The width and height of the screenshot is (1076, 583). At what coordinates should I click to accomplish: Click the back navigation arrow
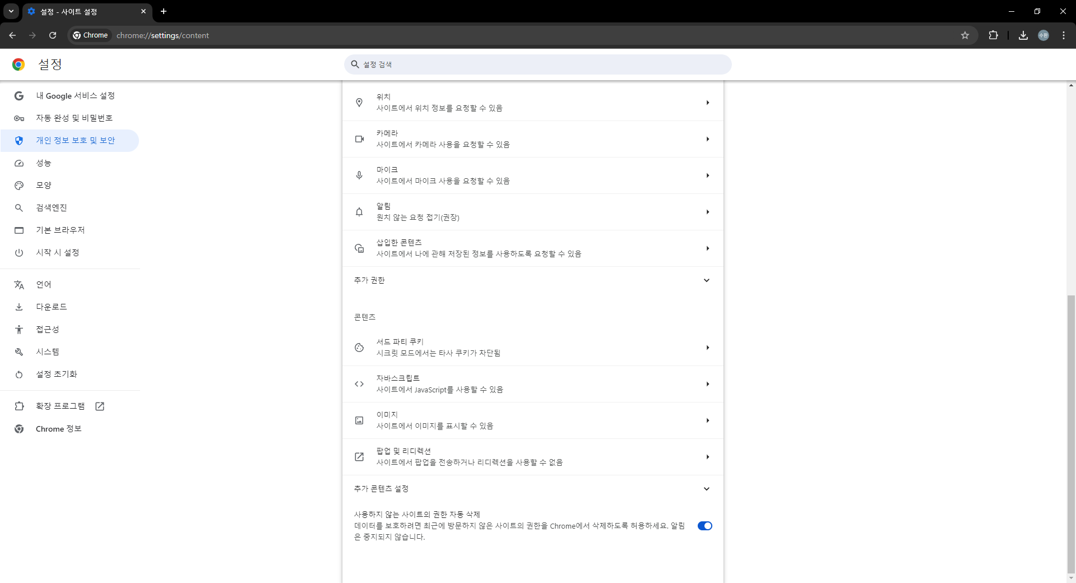coord(12,35)
